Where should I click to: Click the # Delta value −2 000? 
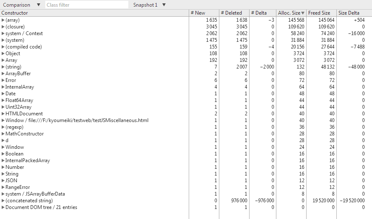click(267, 67)
